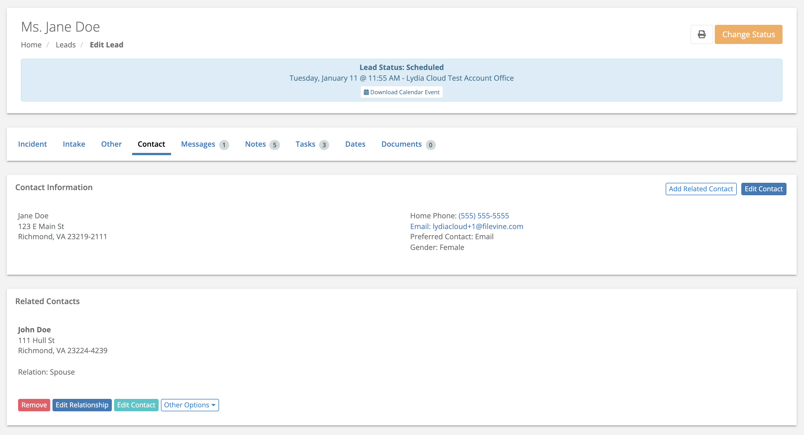Open the Documents tab
804x435 pixels.
click(x=408, y=144)
